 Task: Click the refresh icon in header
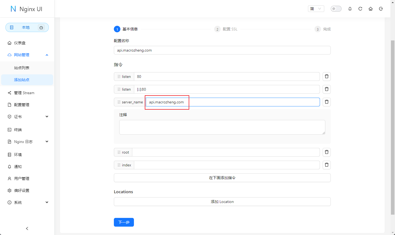click(x=360, y=9)
